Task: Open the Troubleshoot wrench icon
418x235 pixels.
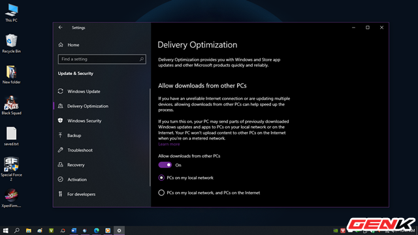Action: [61, 150]
